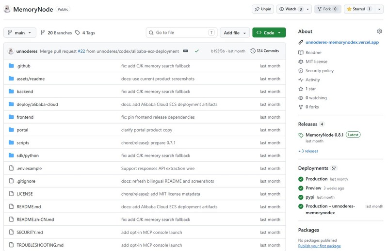Open the Deployments heading
The image size is (388, 251).
313,168
